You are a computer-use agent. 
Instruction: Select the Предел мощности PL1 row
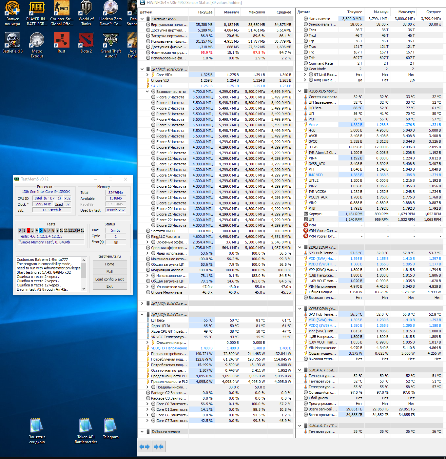click(x=216, y=376)
